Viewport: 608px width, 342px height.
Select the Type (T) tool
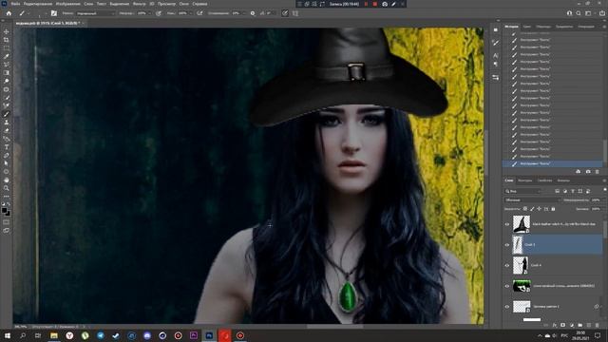tap(7, 147)
